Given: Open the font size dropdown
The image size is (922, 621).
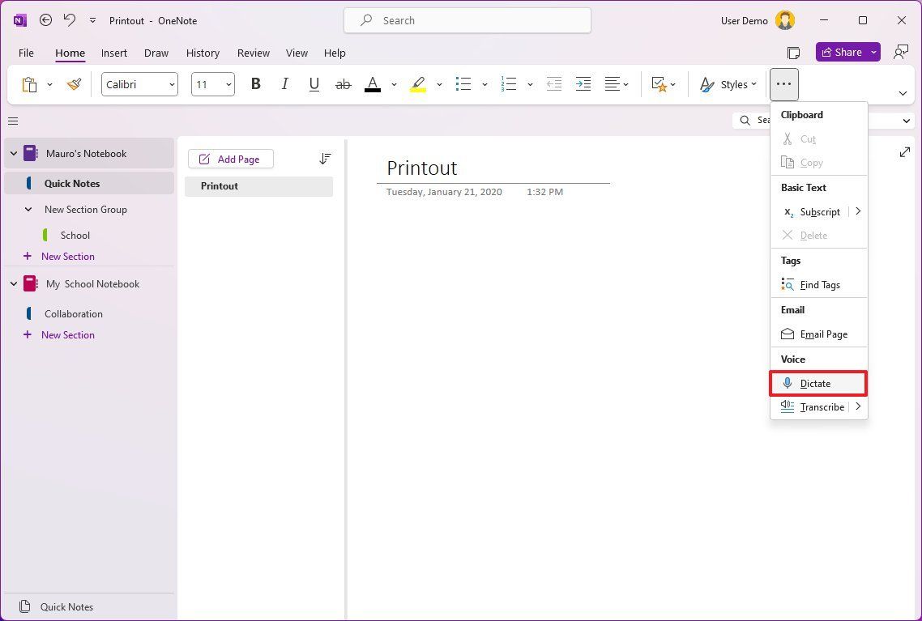Looking at the screenshot, I should [228, 83].
